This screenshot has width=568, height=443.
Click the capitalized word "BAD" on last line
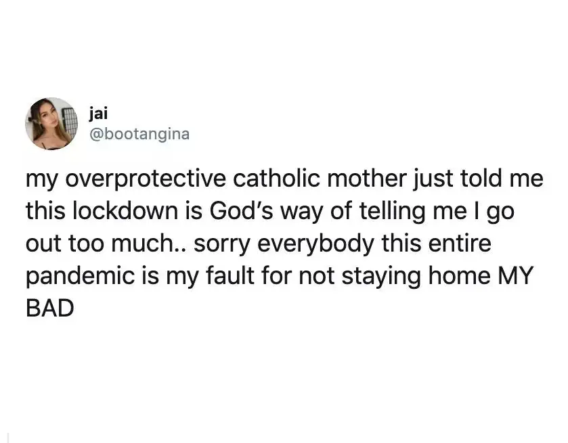(x=50, y=308)
